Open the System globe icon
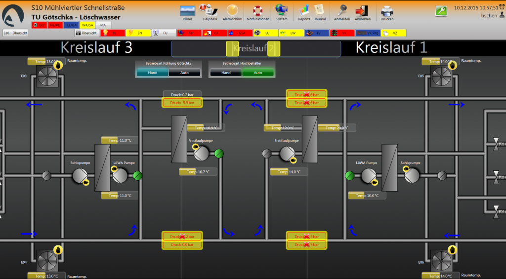Viewport: 506px width, 279px height. click(281, 10)
